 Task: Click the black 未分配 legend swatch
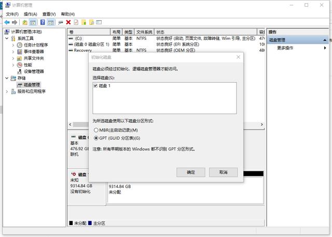click(71, 223)
